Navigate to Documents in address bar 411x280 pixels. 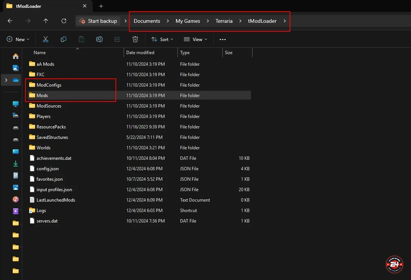(x=147, y=21)
